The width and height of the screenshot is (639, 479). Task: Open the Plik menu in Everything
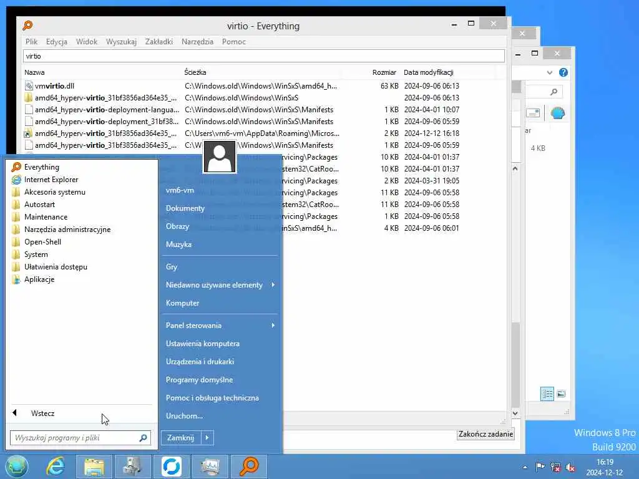(31, 42)
